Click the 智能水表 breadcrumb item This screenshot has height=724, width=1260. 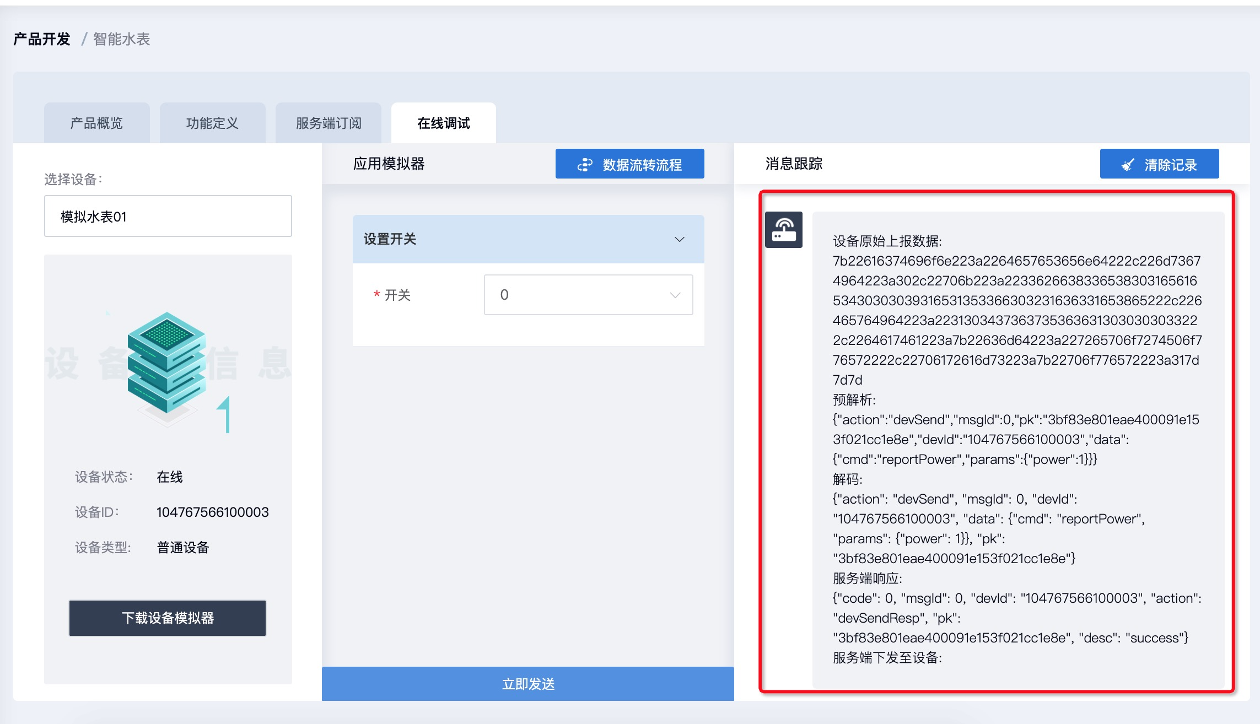(121, 39)
